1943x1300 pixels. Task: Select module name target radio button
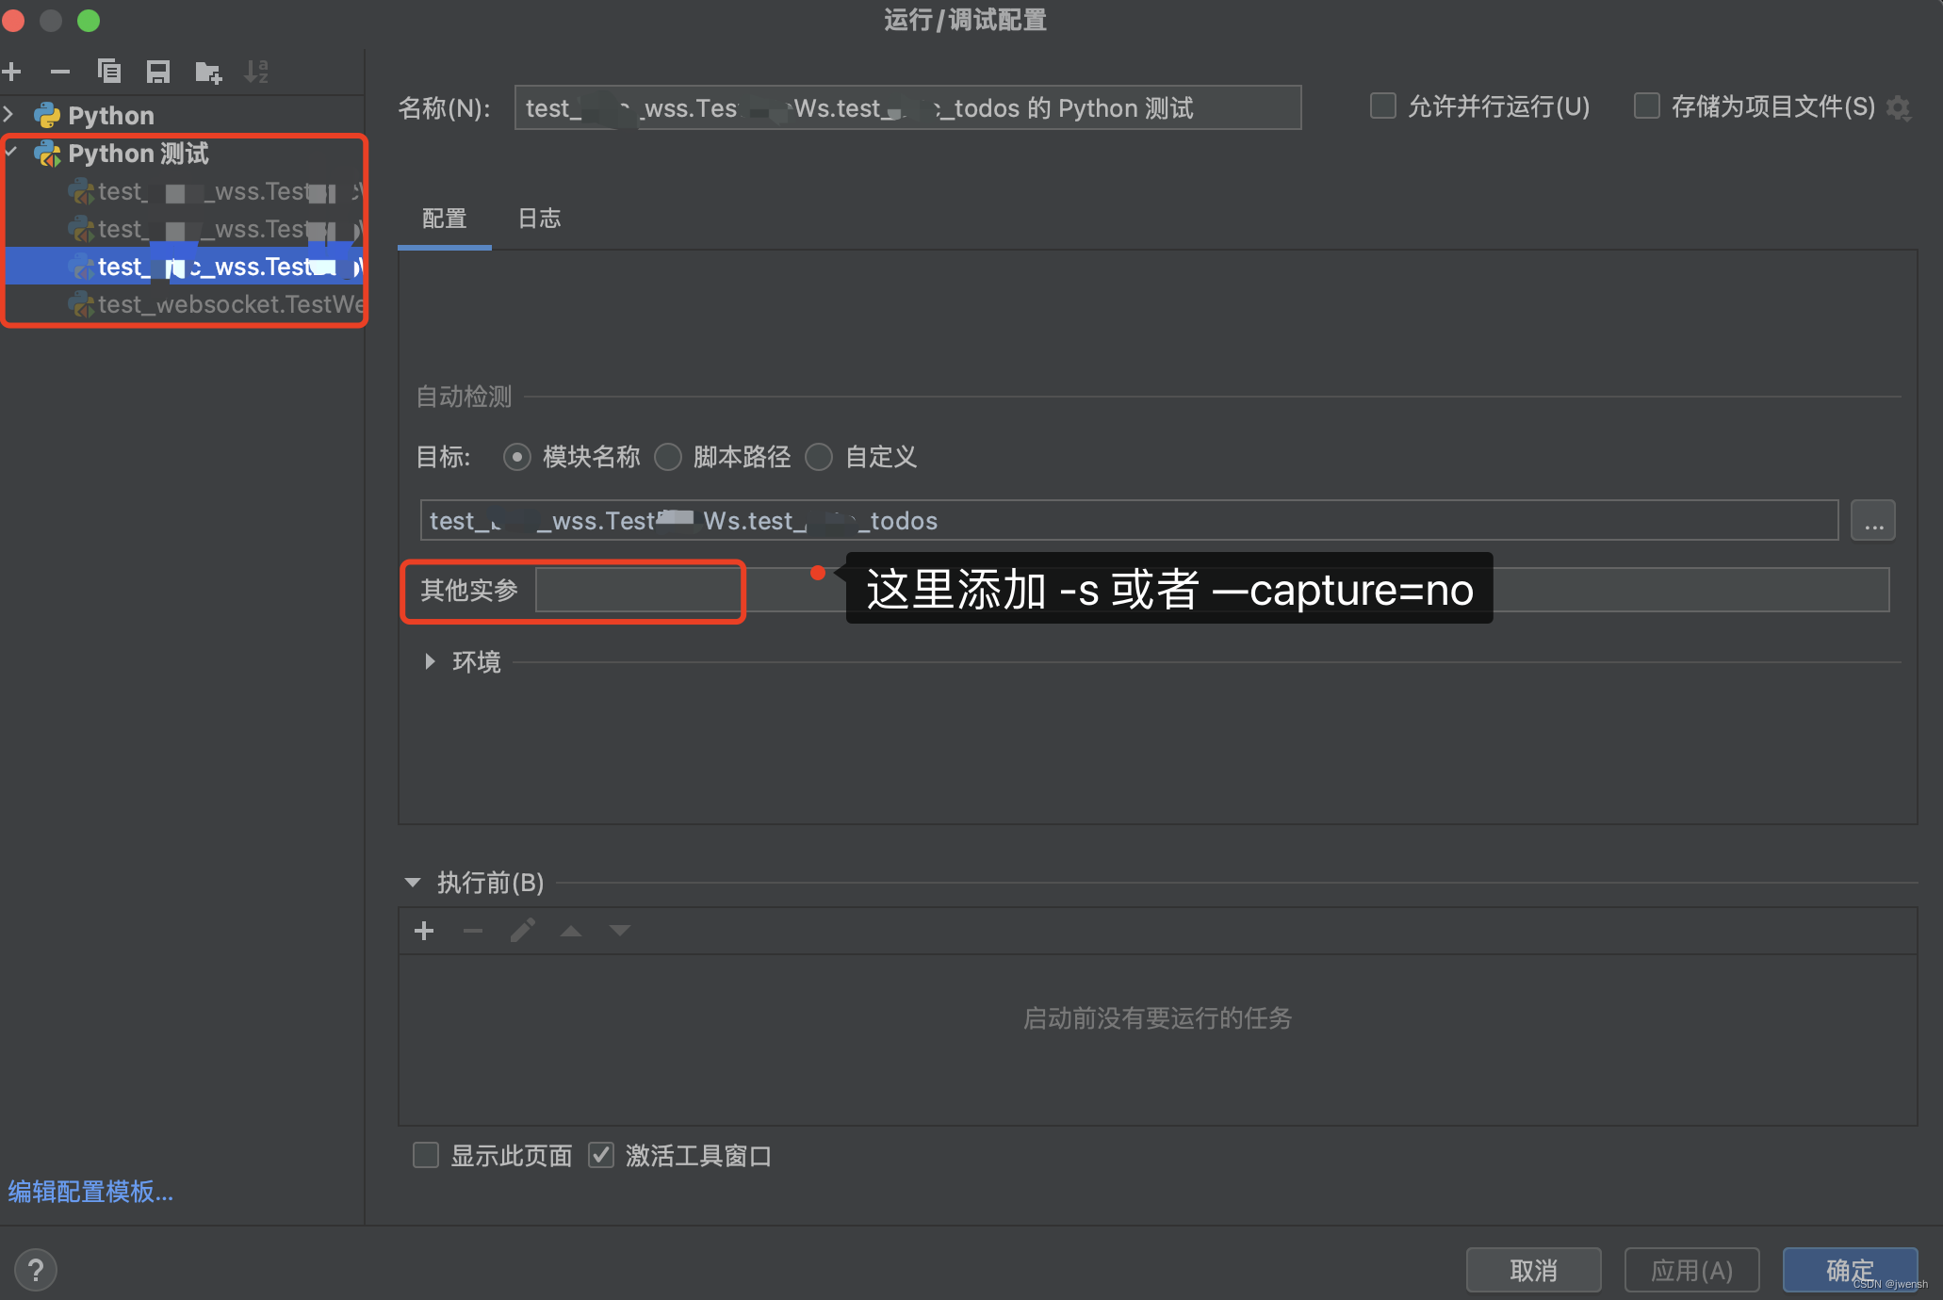516,457
